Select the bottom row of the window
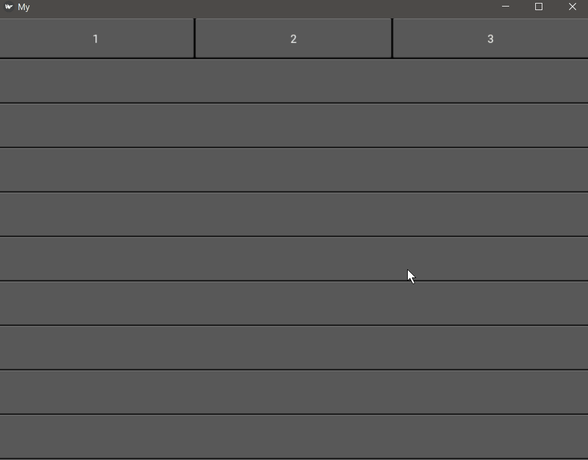Viewport: 588px width, 460px height. (294, 436)
